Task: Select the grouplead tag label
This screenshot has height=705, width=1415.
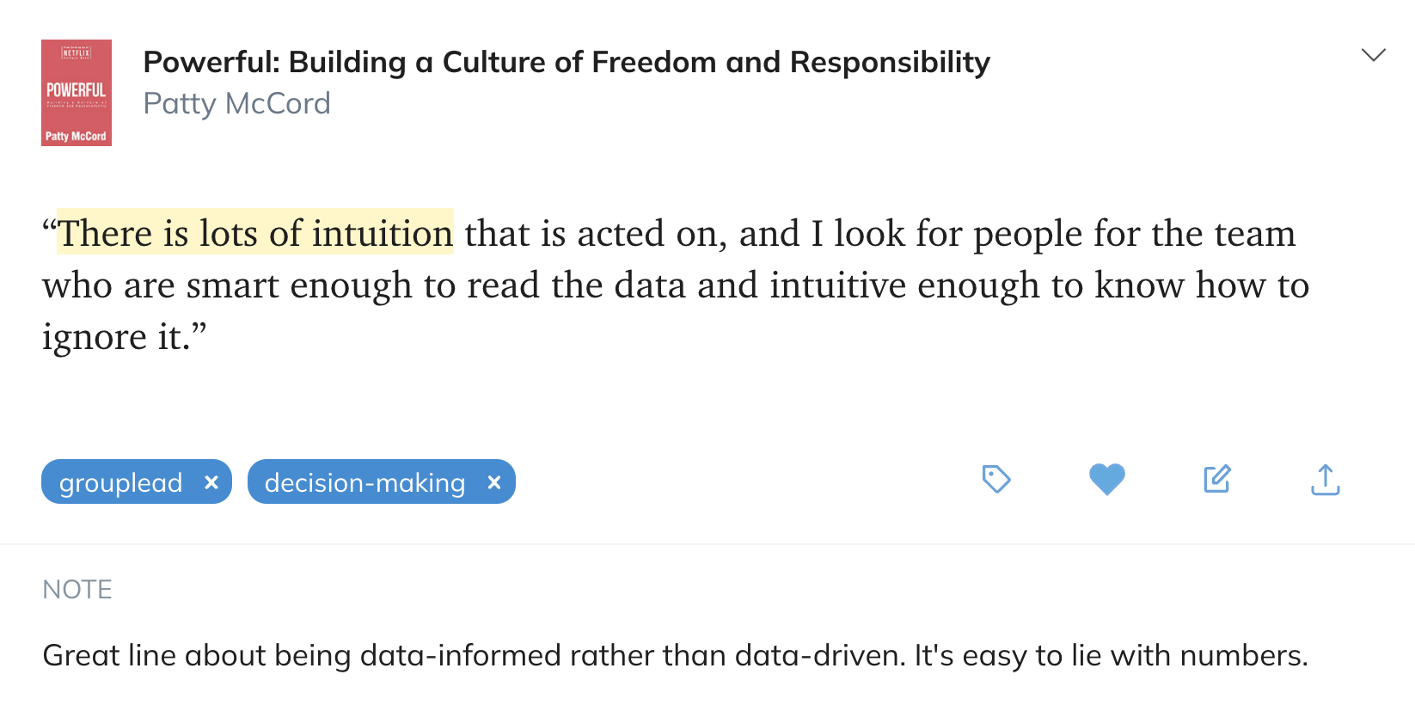Action: click(120, 483)
